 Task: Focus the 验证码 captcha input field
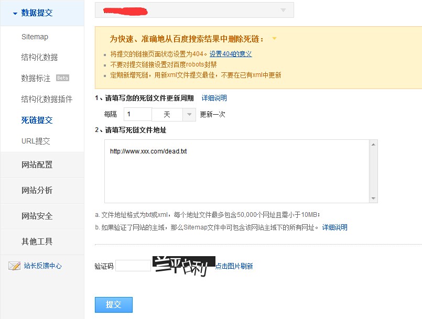(133, 266)
